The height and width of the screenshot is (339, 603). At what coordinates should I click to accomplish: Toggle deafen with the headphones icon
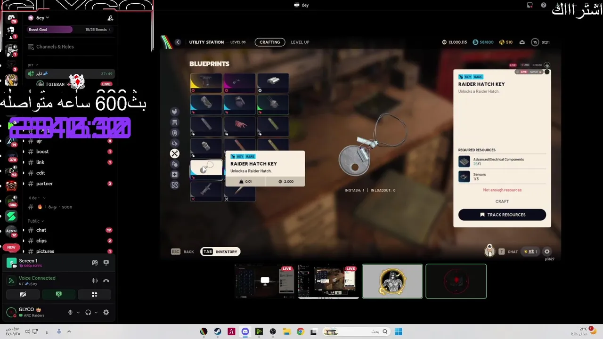pos(88,312)
